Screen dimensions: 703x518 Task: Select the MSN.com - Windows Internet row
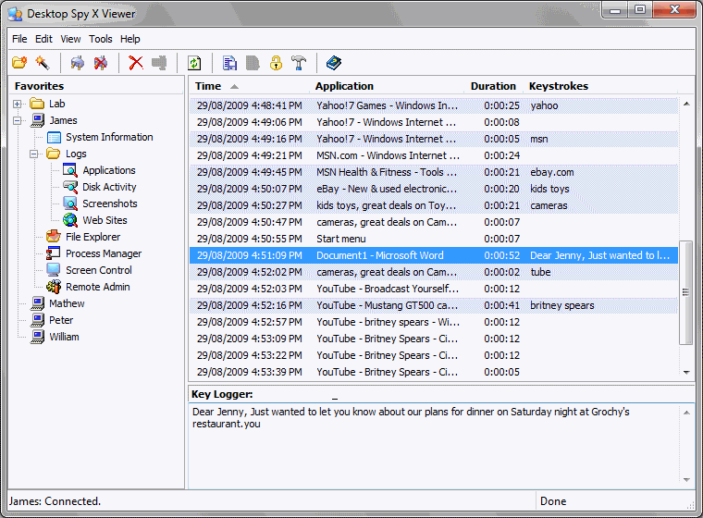[434, 155]
